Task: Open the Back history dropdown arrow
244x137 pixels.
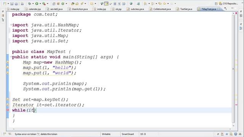Action: (168, 3)
